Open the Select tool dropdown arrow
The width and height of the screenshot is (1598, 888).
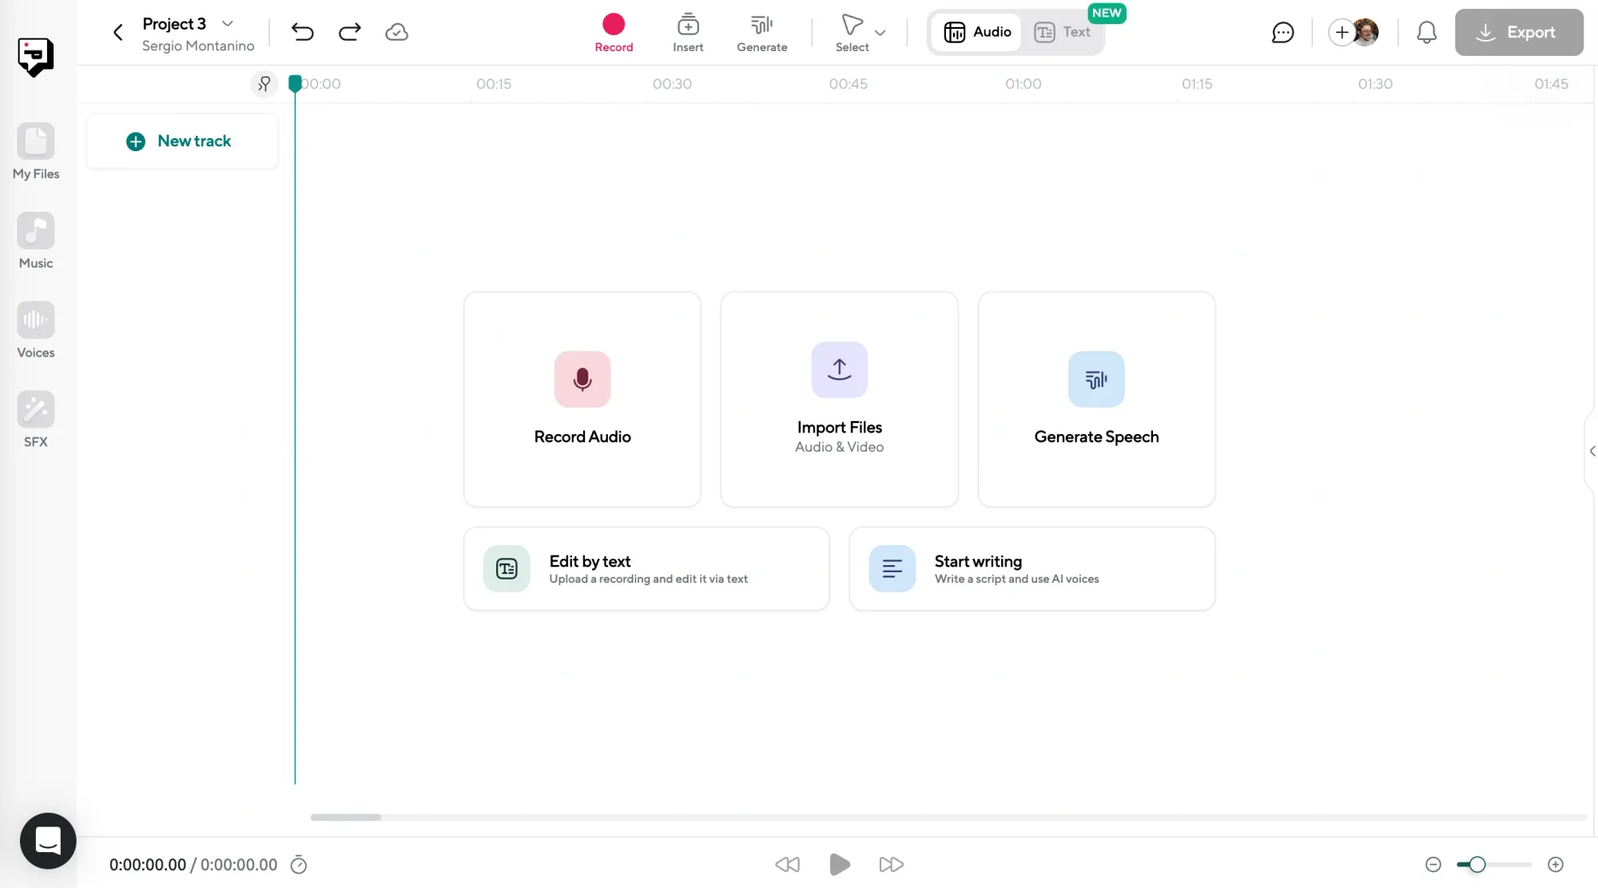pyautogui.click(x=880, y=33)
